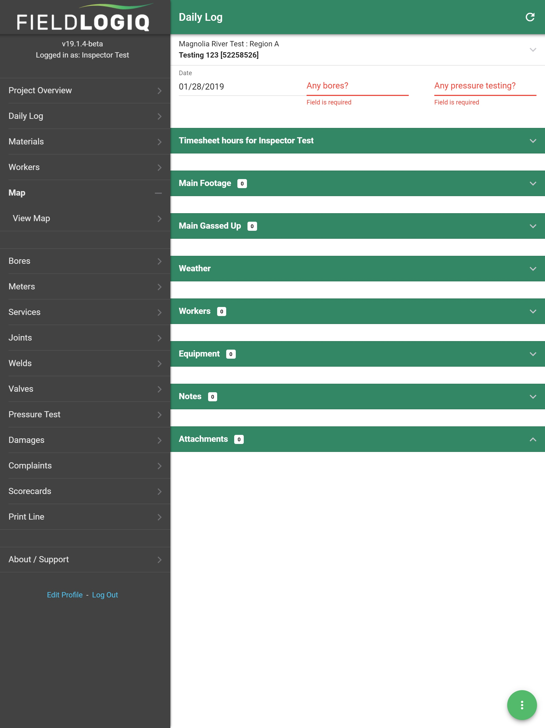Click 'Logged in as: Inspector Test' text

point(82,55)
